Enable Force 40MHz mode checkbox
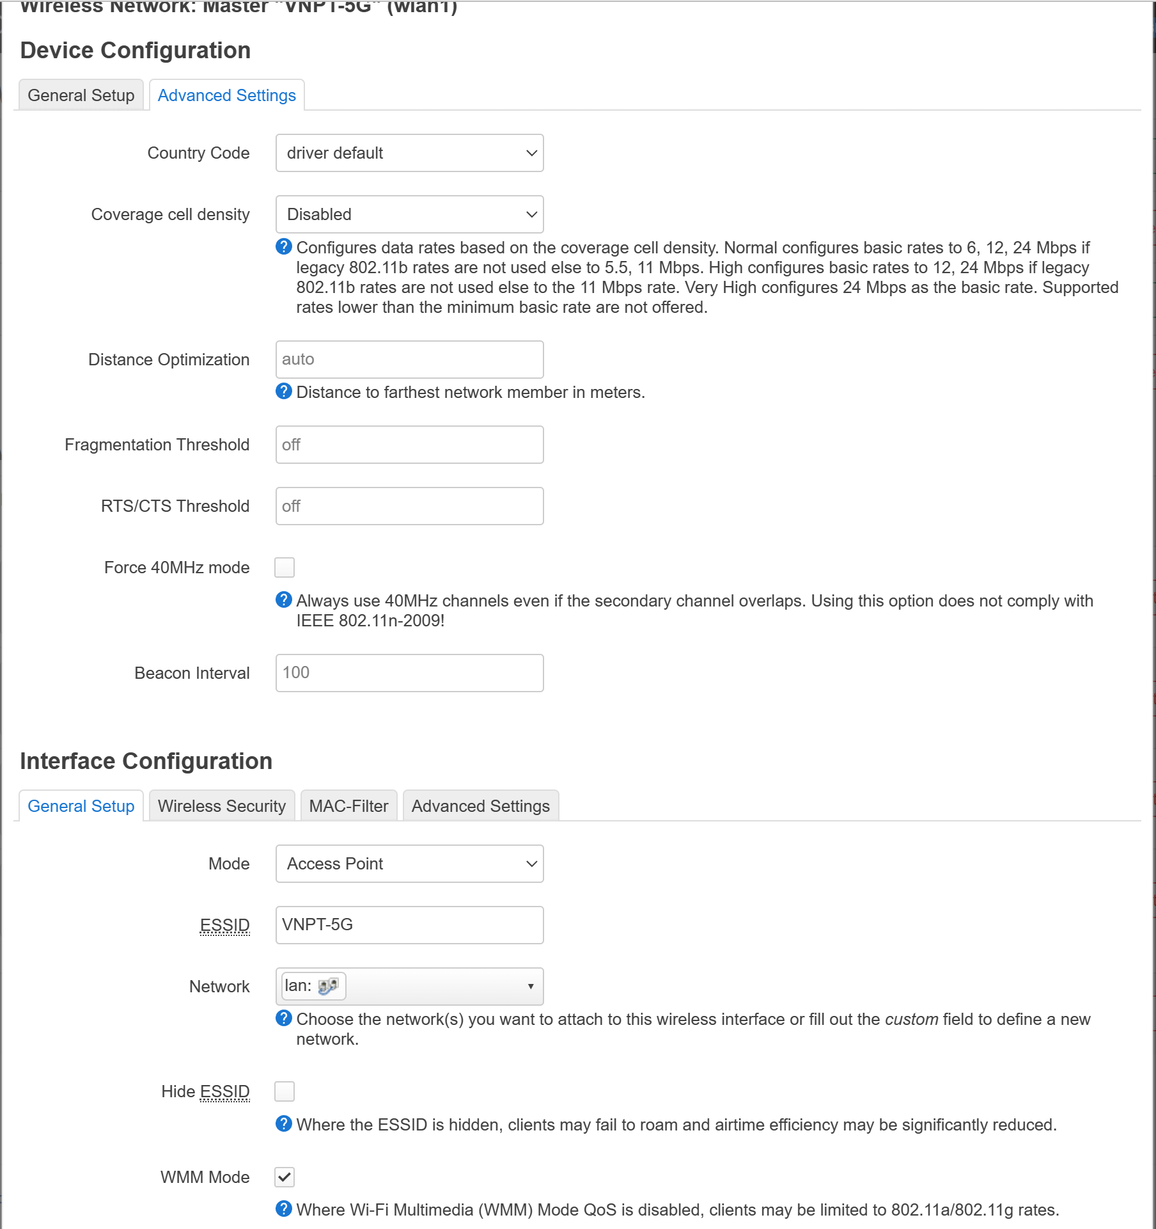This screenshot has width=1156, height=1229. 285,567
